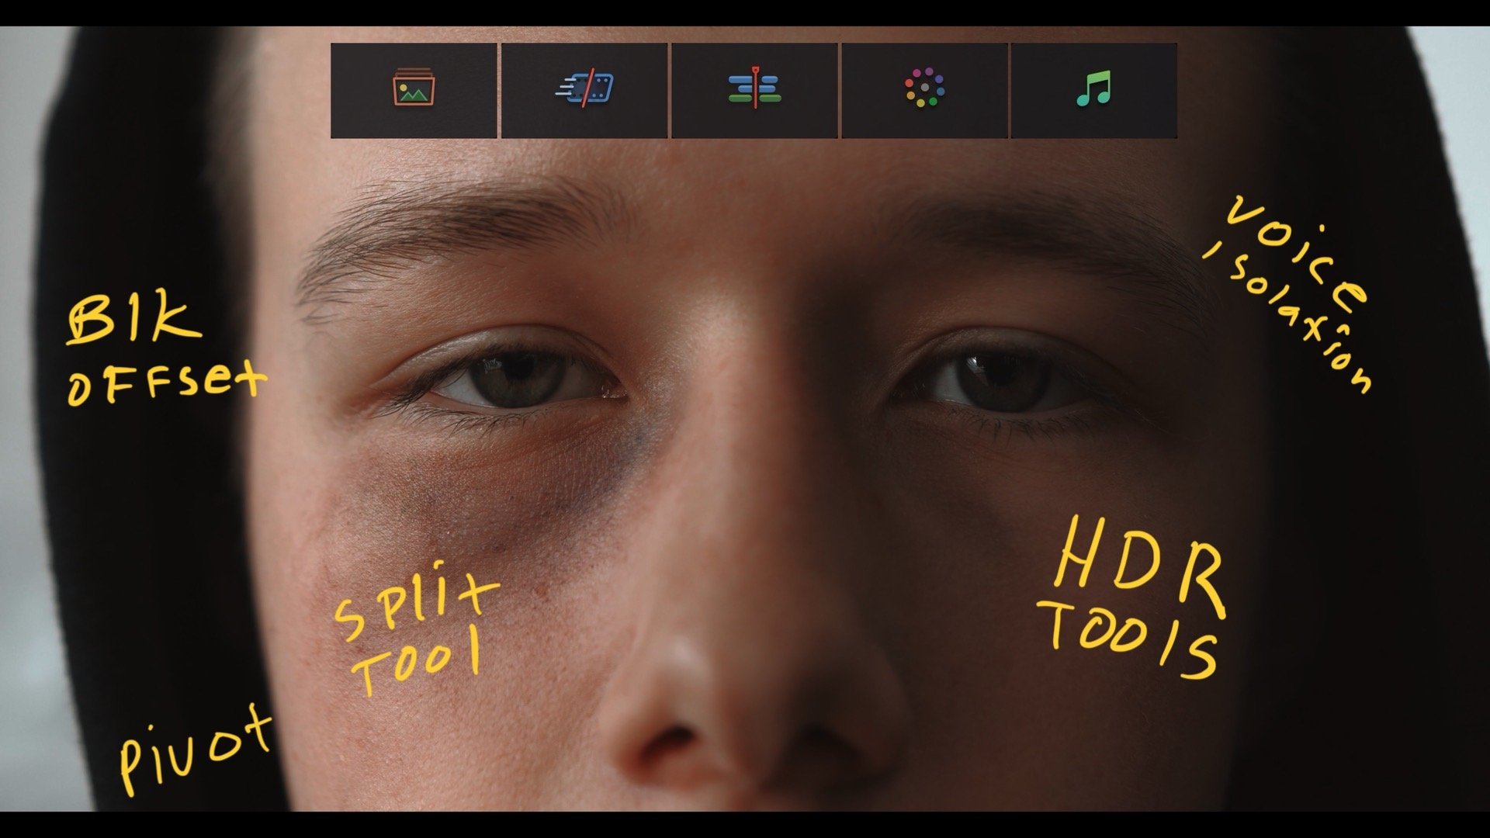This screenshot has height=838, width=1490.
Task: Click the yellow "Split" annotation
Action: click(415, 609)
